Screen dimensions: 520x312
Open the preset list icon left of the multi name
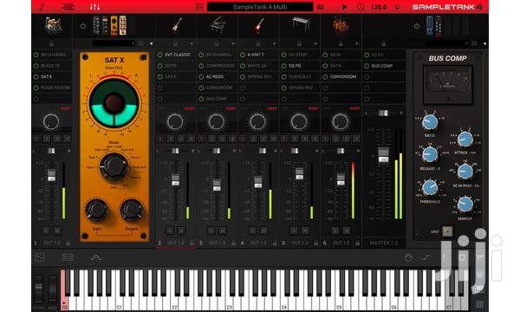(199, 7)
